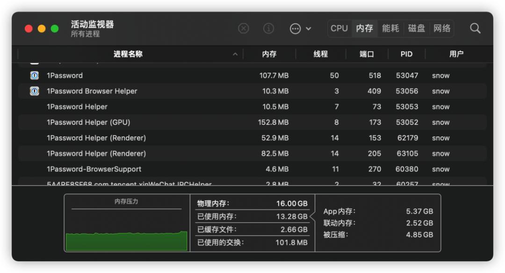The image size is (505, 273).
Task: Switch to the 网络 tab
Action: pos(442,29)
